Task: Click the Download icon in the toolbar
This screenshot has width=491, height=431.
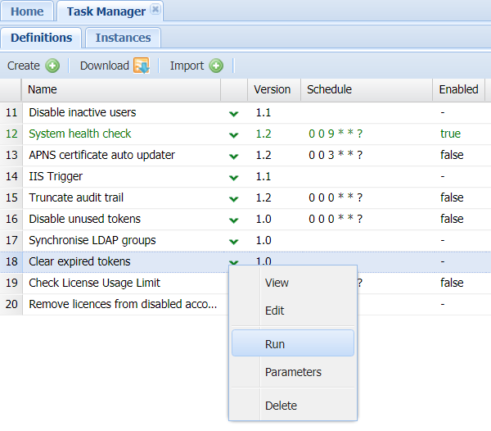Action: coord(141,66)
